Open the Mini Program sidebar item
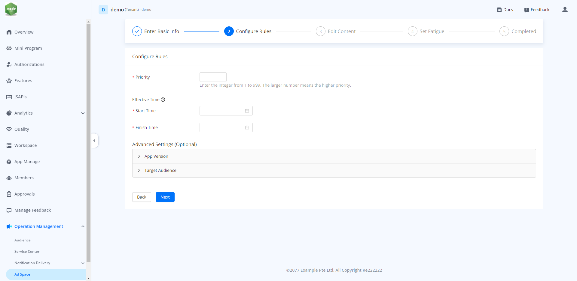 [x=28, y=48]
